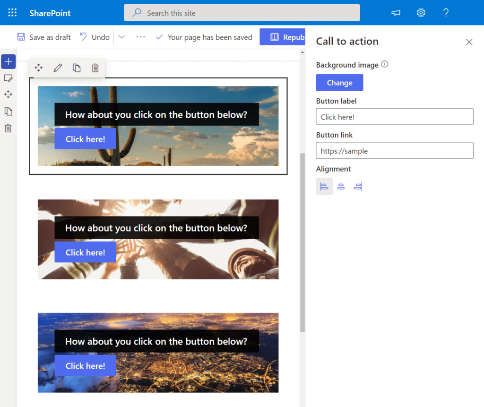Click the Edit web part pencil icon
This screenshot has width=484, height=407.
[x=58, y=68]
